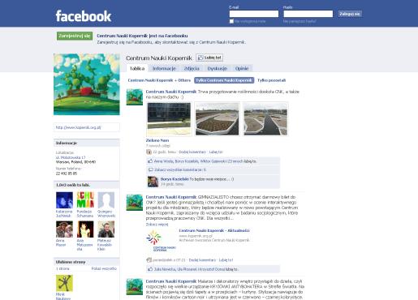Click page name link in third post
Image resolution: width=418 pixels, height=300 pixels.
(x=171, y=281)
